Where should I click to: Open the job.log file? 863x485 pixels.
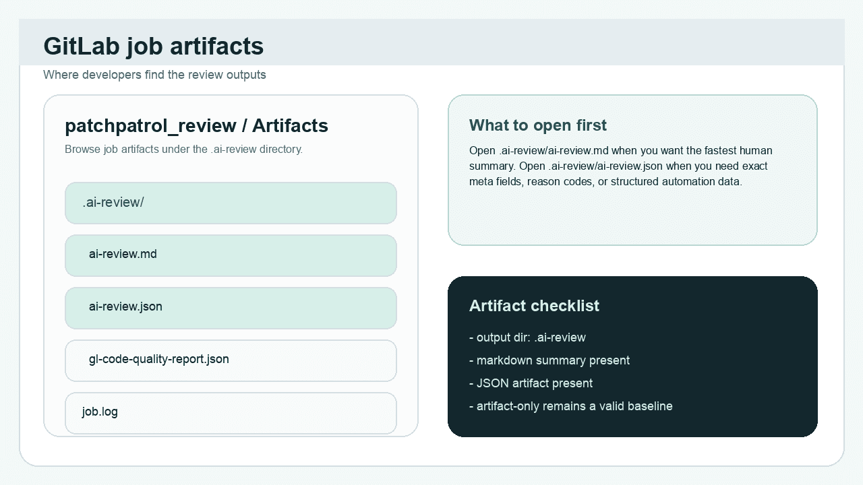pyautogui.click(x=231, y=412)
